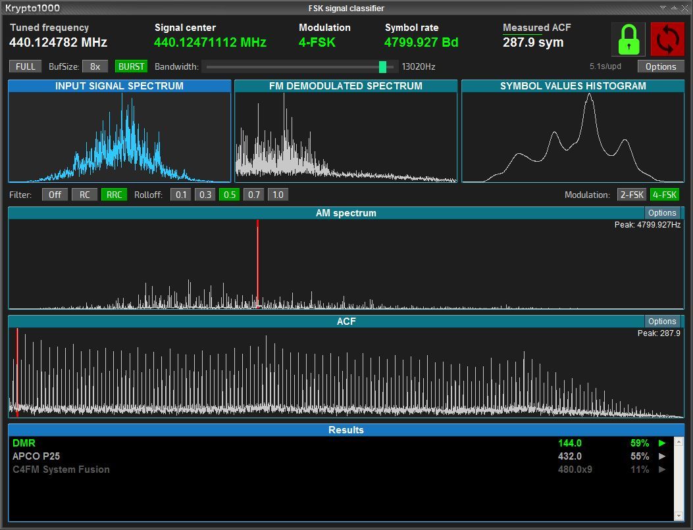Open the BufSize 8x selector
The image size is (693, 530).
click(95, 66)
